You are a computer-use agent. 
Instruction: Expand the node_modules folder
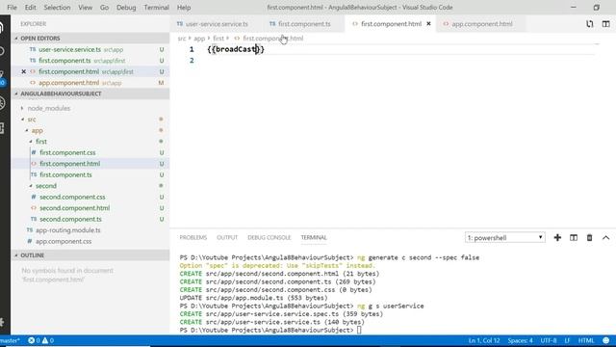coord(49,108)
